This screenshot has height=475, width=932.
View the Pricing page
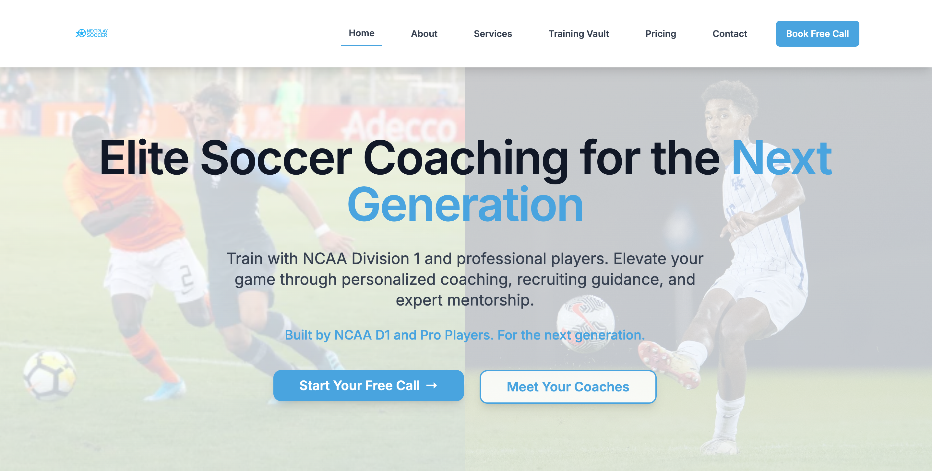[x=661, y=34]
